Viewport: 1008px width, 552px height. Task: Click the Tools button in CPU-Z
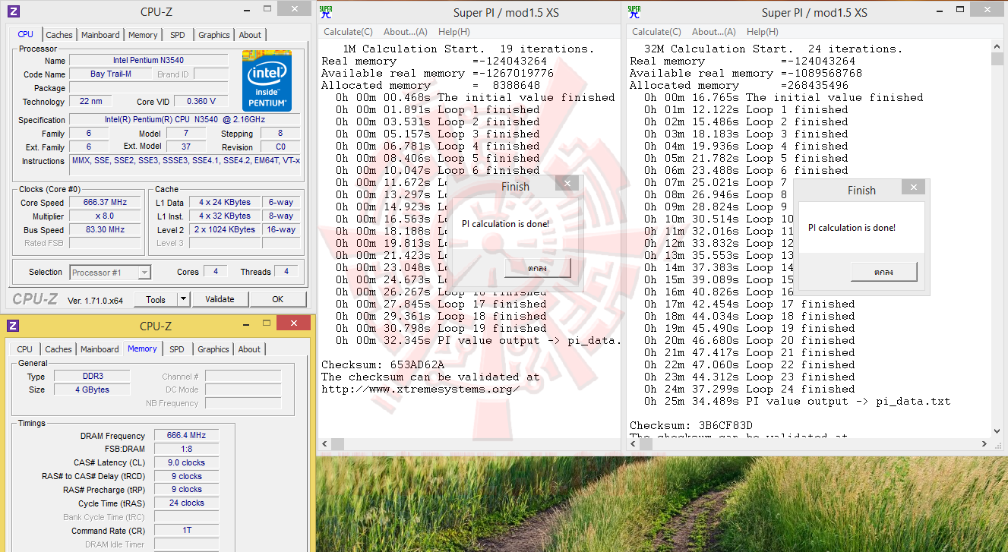(x=156, y=299)
